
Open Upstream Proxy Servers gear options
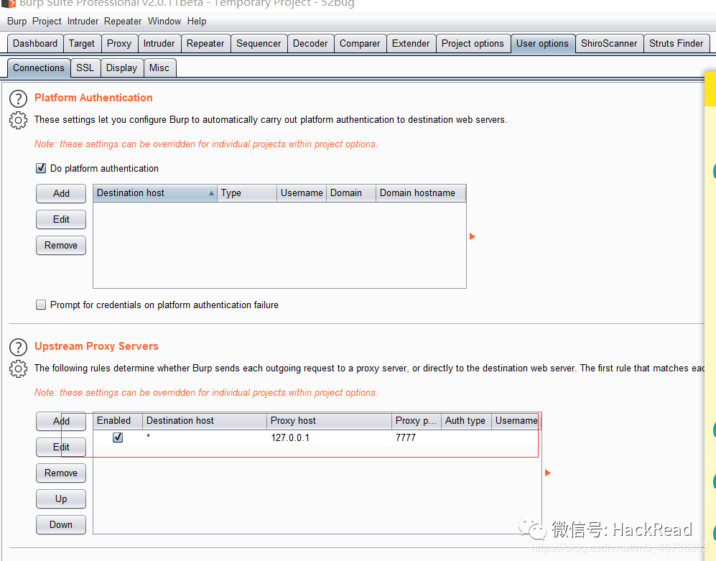(x=18, y=368)
